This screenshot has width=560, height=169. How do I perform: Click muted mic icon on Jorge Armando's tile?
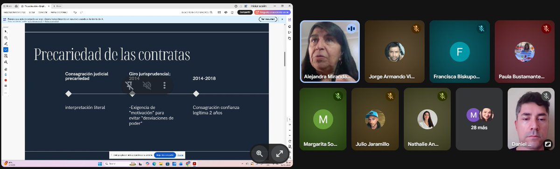(416, 28)
